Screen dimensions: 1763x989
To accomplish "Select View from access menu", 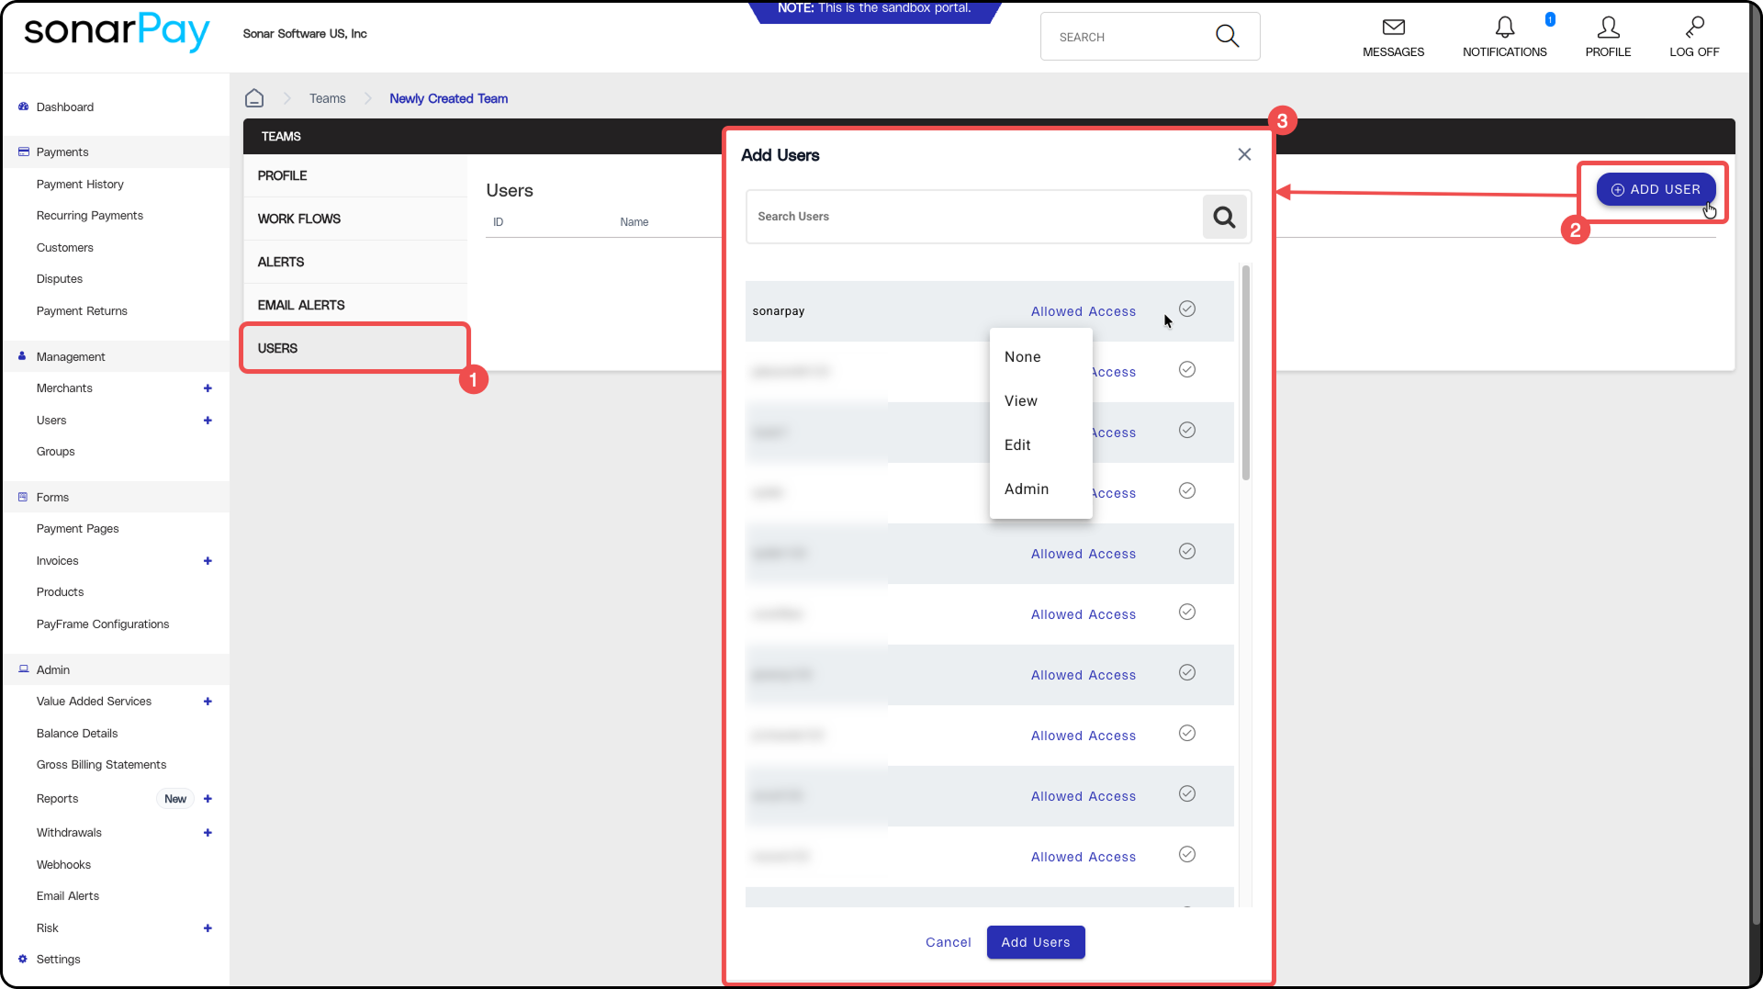I will [x=1040, y=401].
